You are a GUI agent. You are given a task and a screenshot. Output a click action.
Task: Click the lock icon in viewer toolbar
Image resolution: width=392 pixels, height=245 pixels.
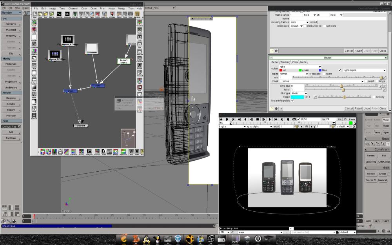tap(221, 119)
